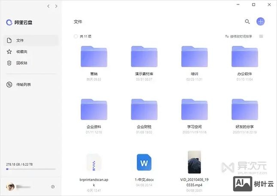Viewport: 277px width, 196px height.
Task: Open the 企业财税 folder
Action: (x=144, y=110)
